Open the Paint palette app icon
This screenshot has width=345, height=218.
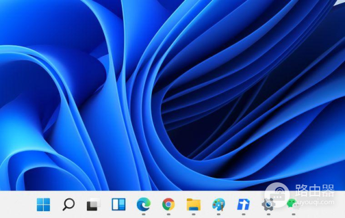coord(218,204)
